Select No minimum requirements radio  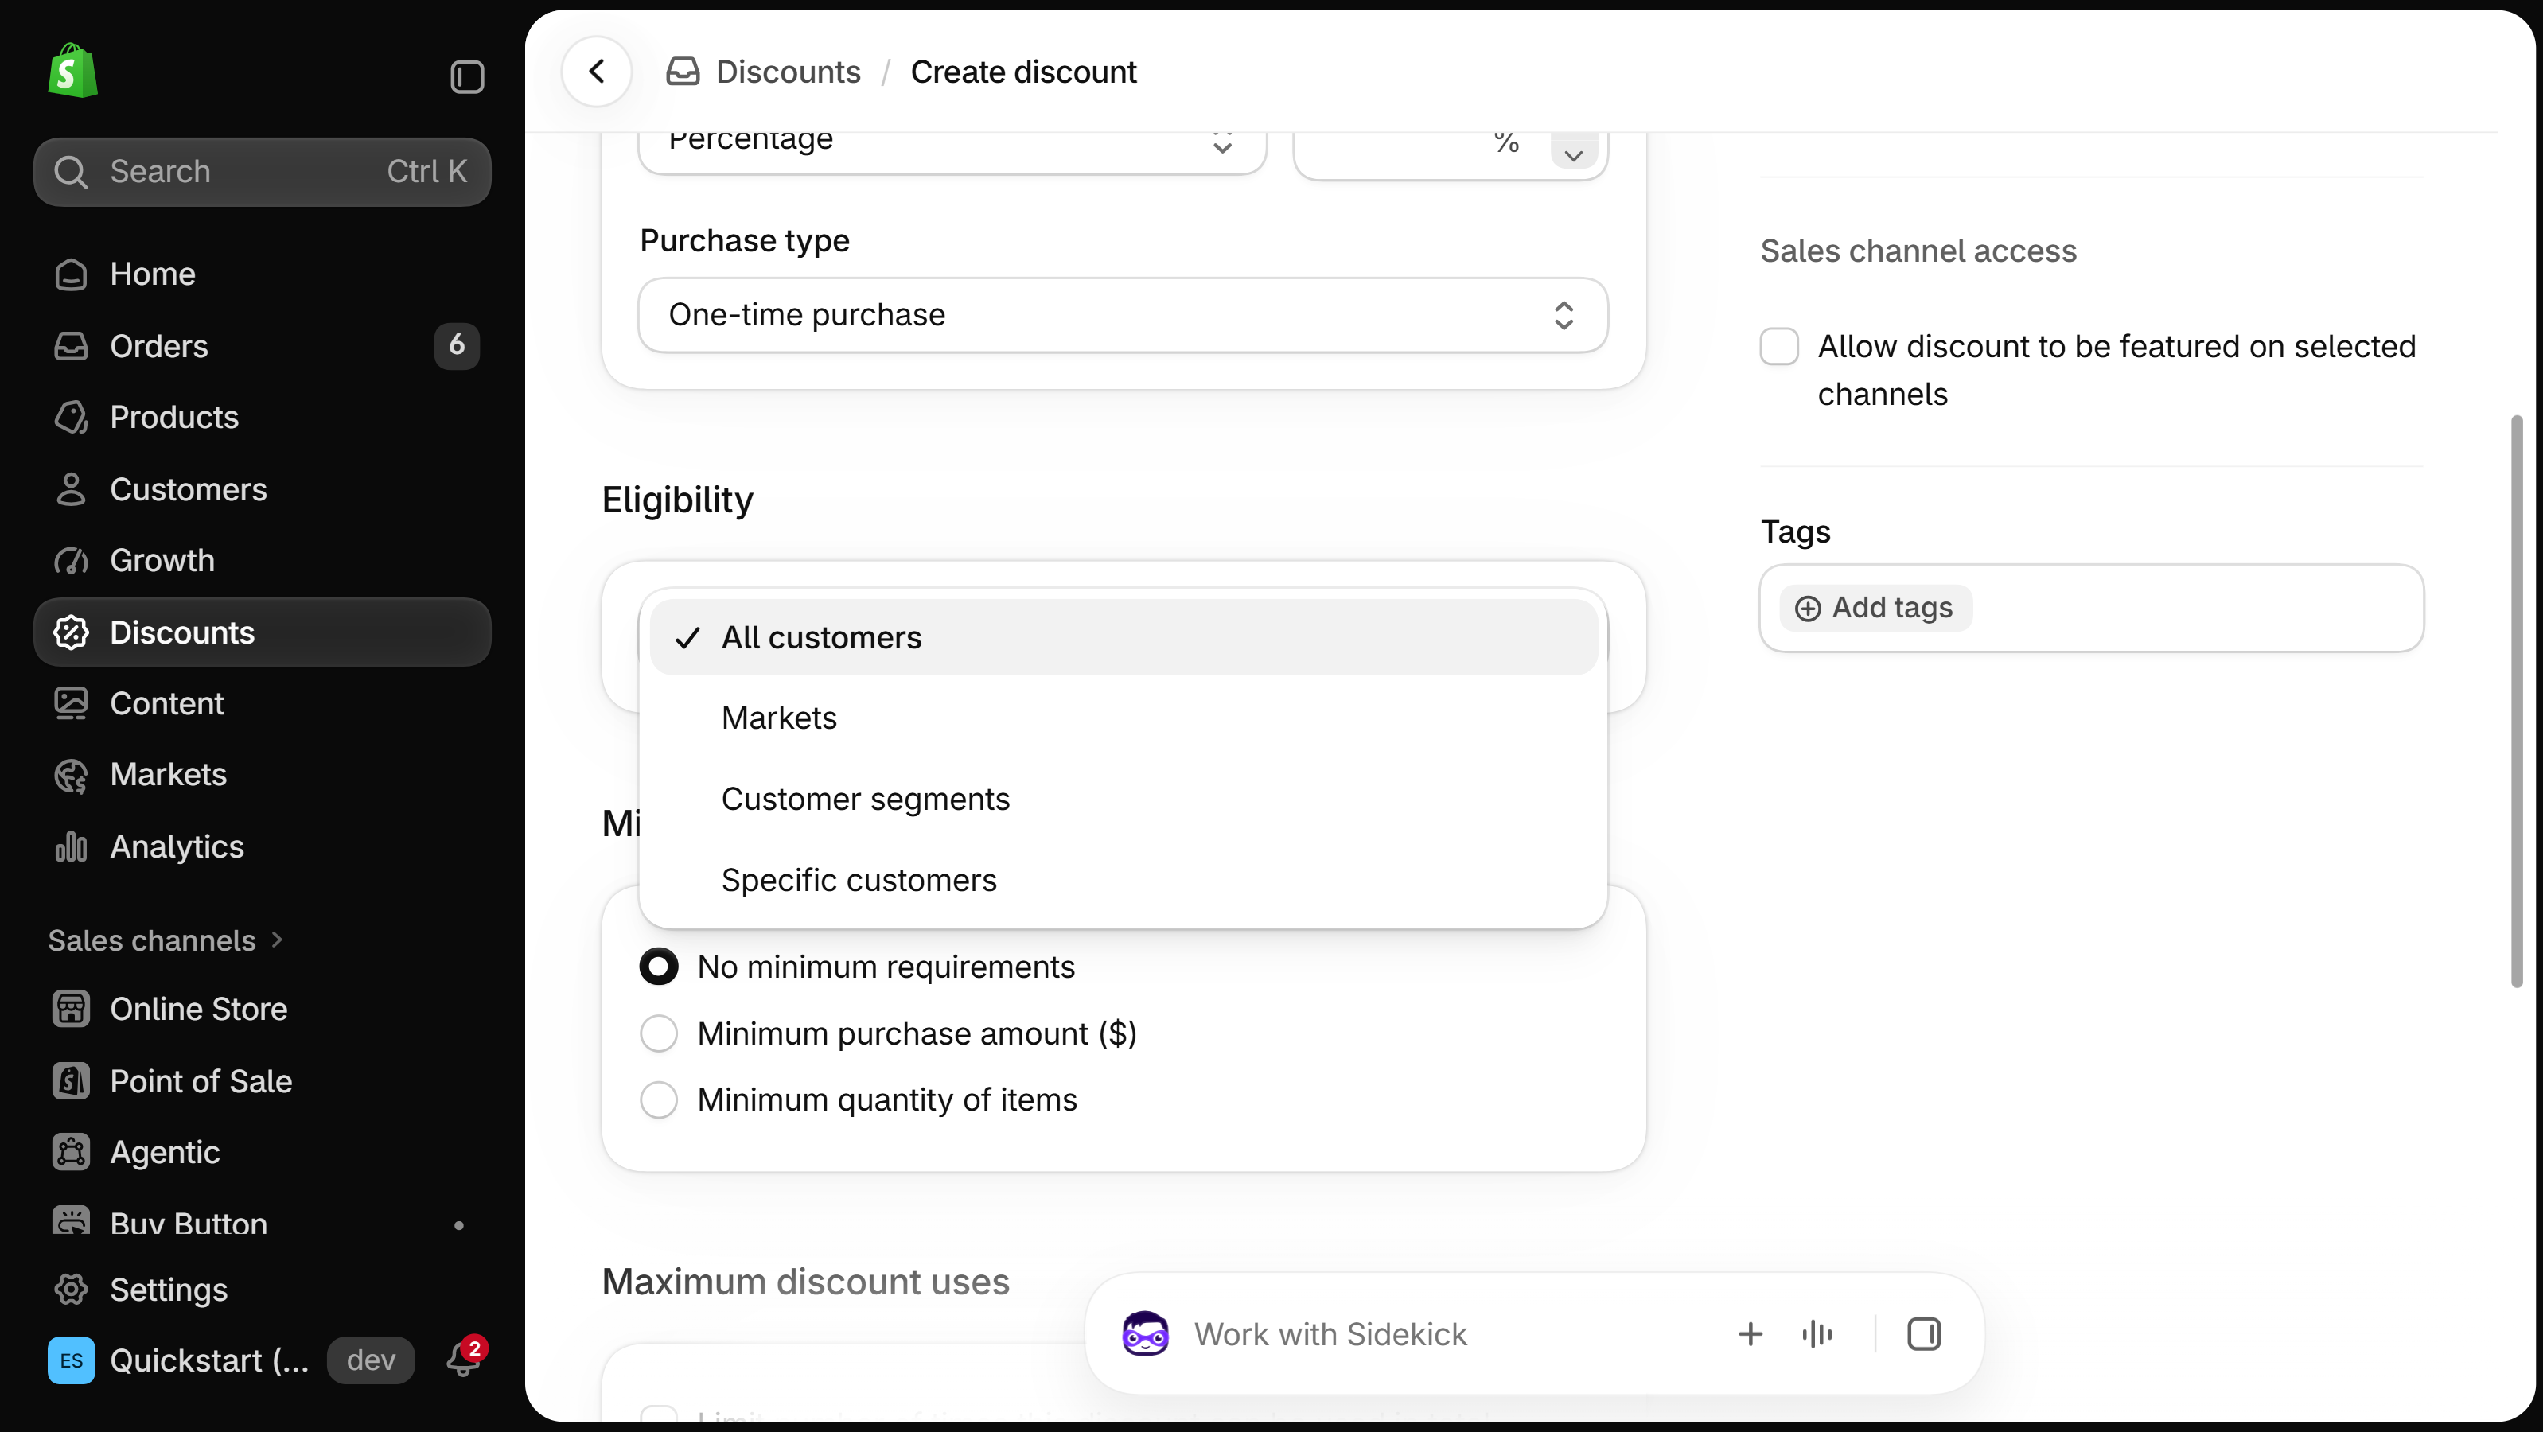[x=659, y=966]
